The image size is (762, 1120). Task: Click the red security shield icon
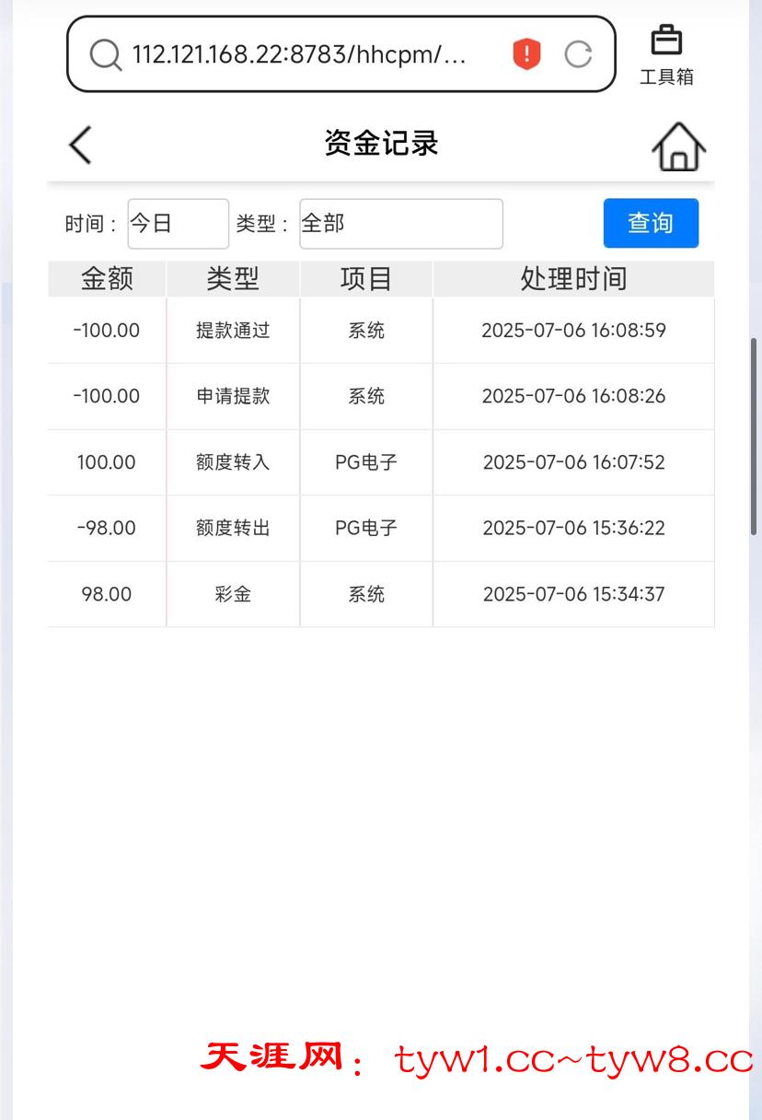pyautogui.click(x=526, y=54)
